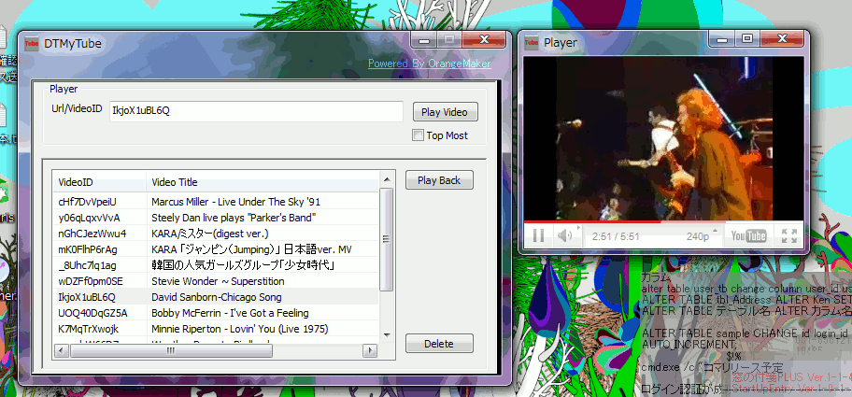852x397 pixels.
Task: Click the horizontal scrollbar thumb in list
Action: (x=171, y=351)
